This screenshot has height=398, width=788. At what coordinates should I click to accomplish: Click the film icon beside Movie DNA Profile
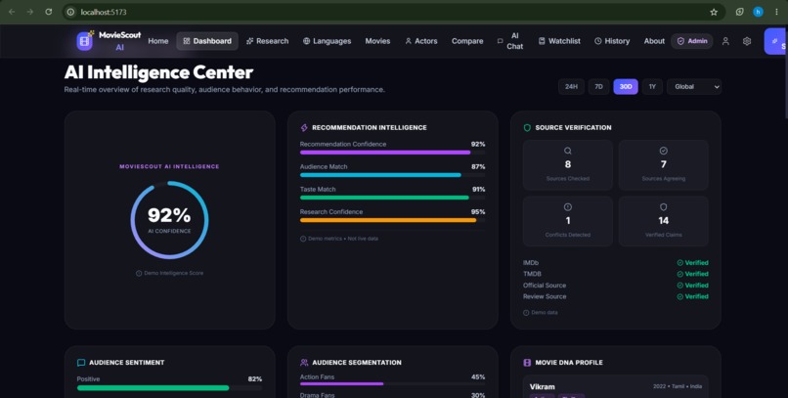[527, 363]
